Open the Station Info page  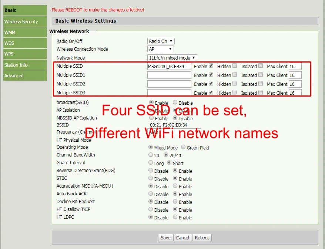pos(25,65)
